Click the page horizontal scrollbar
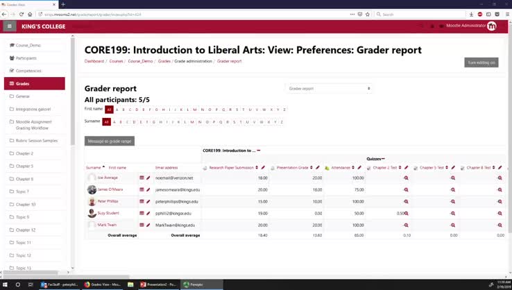The image size is (512, 290). point(65,276)
